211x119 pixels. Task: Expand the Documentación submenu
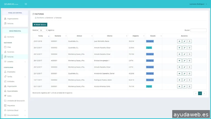pyautogui.click(x=15, y=115)
